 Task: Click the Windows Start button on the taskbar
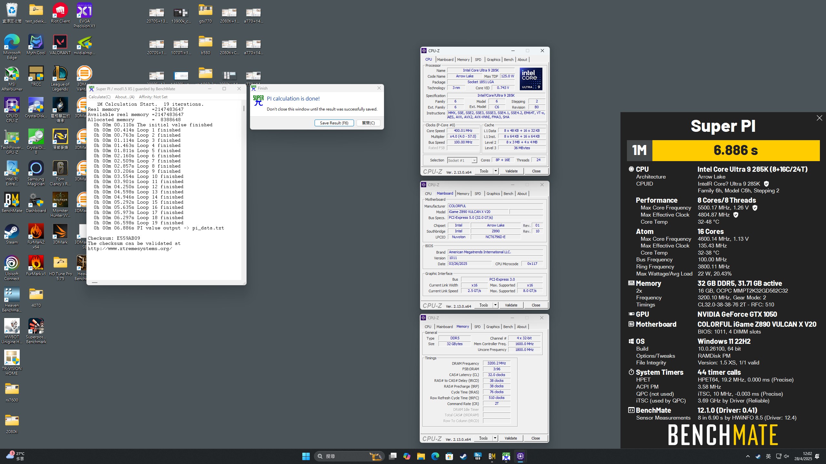pos(306,456)
